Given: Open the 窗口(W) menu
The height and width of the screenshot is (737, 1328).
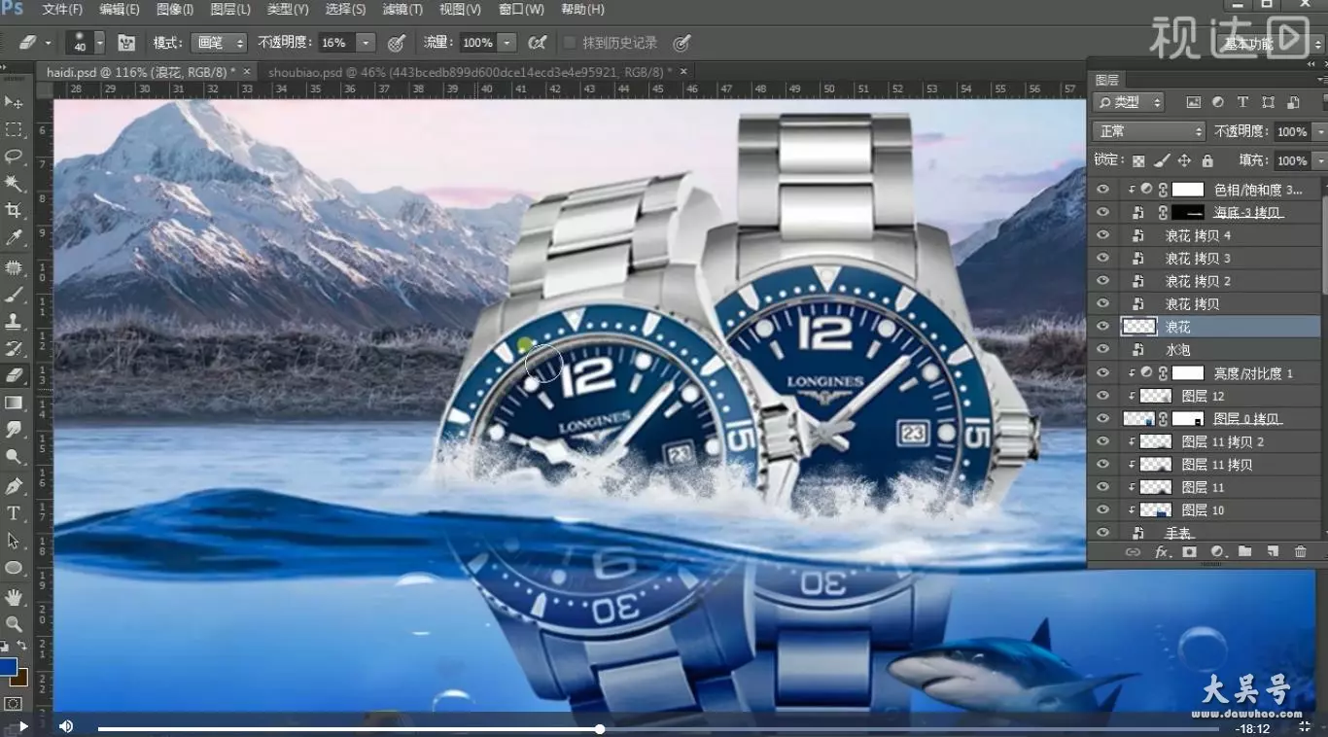Looking at the screenshot, I should coord(521,10).
